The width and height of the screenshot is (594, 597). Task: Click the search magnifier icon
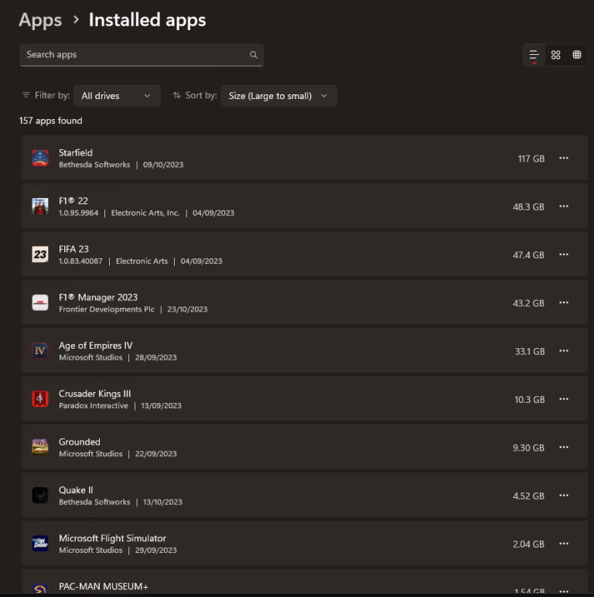(x=254, y=55)
